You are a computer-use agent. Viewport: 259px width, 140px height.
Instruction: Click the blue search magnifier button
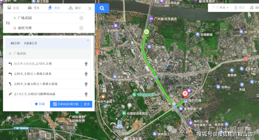point(102,8)
